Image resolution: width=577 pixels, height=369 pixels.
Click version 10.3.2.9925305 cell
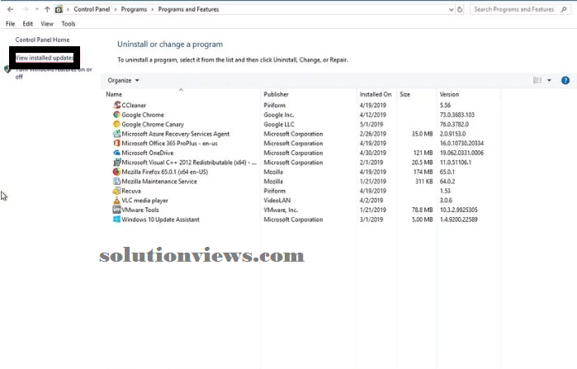coord(458,210)
